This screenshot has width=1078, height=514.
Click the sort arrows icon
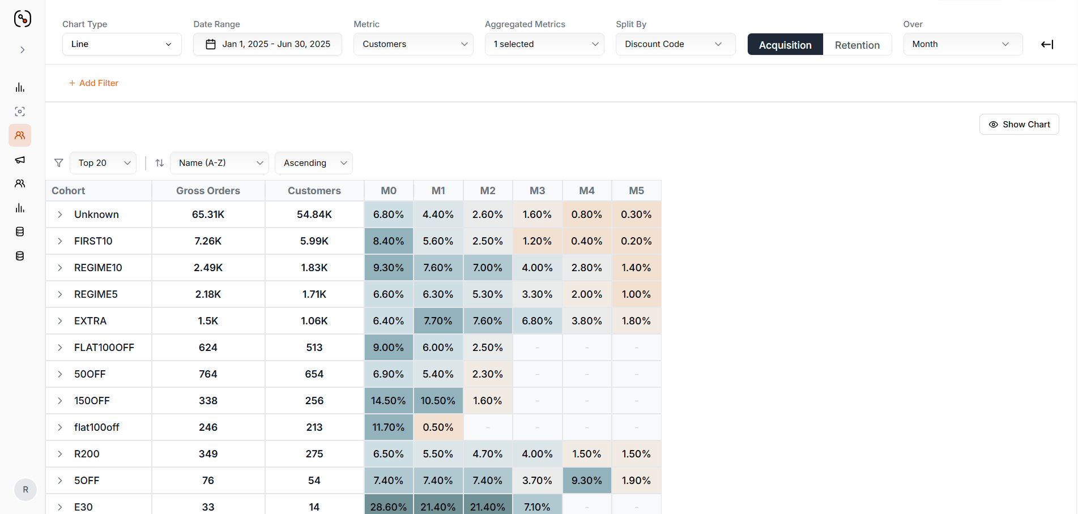160,163
